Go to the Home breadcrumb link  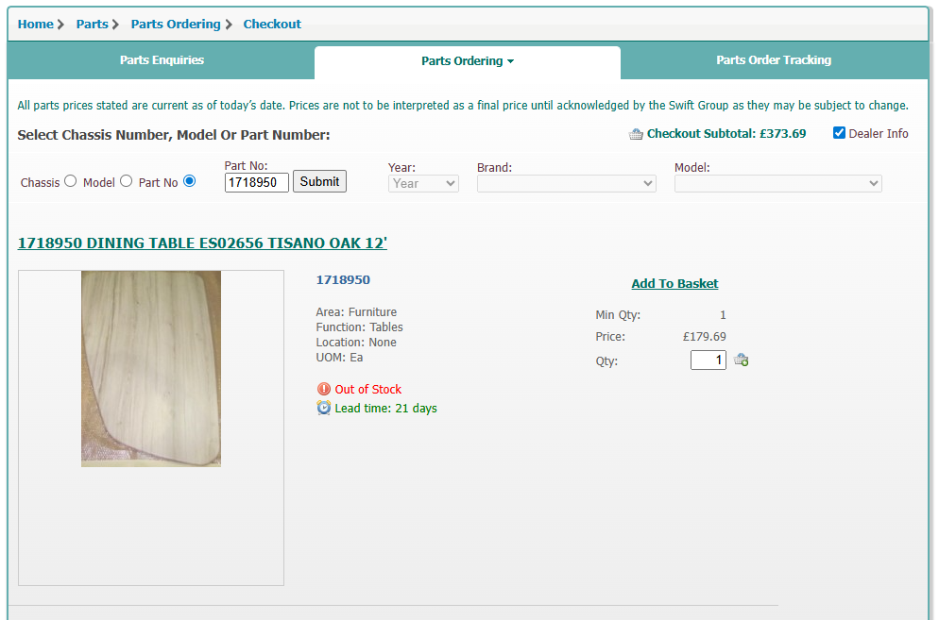click(x=35, y=24)
